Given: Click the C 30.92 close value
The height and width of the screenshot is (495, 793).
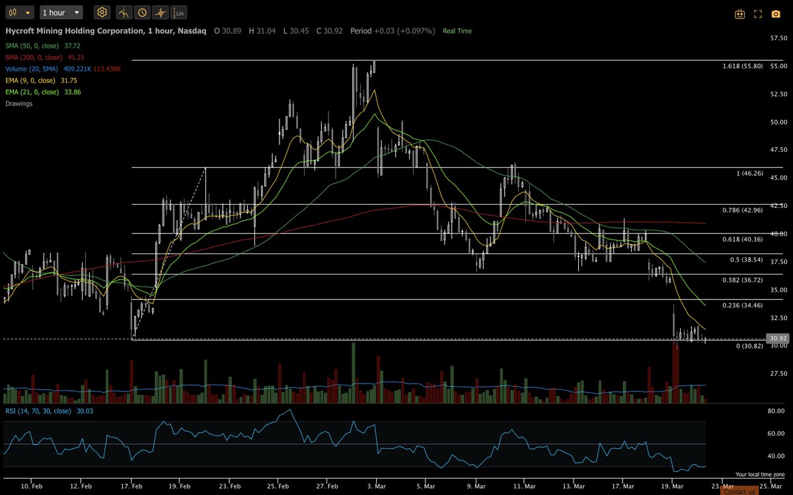Looking at the screenshot, I should pos(330,31).
